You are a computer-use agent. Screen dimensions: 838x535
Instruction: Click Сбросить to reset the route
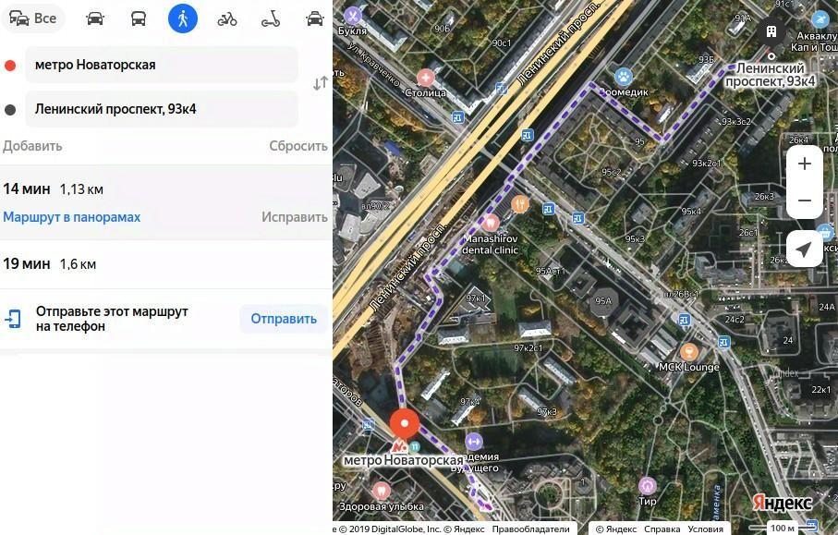pos(298,146)
